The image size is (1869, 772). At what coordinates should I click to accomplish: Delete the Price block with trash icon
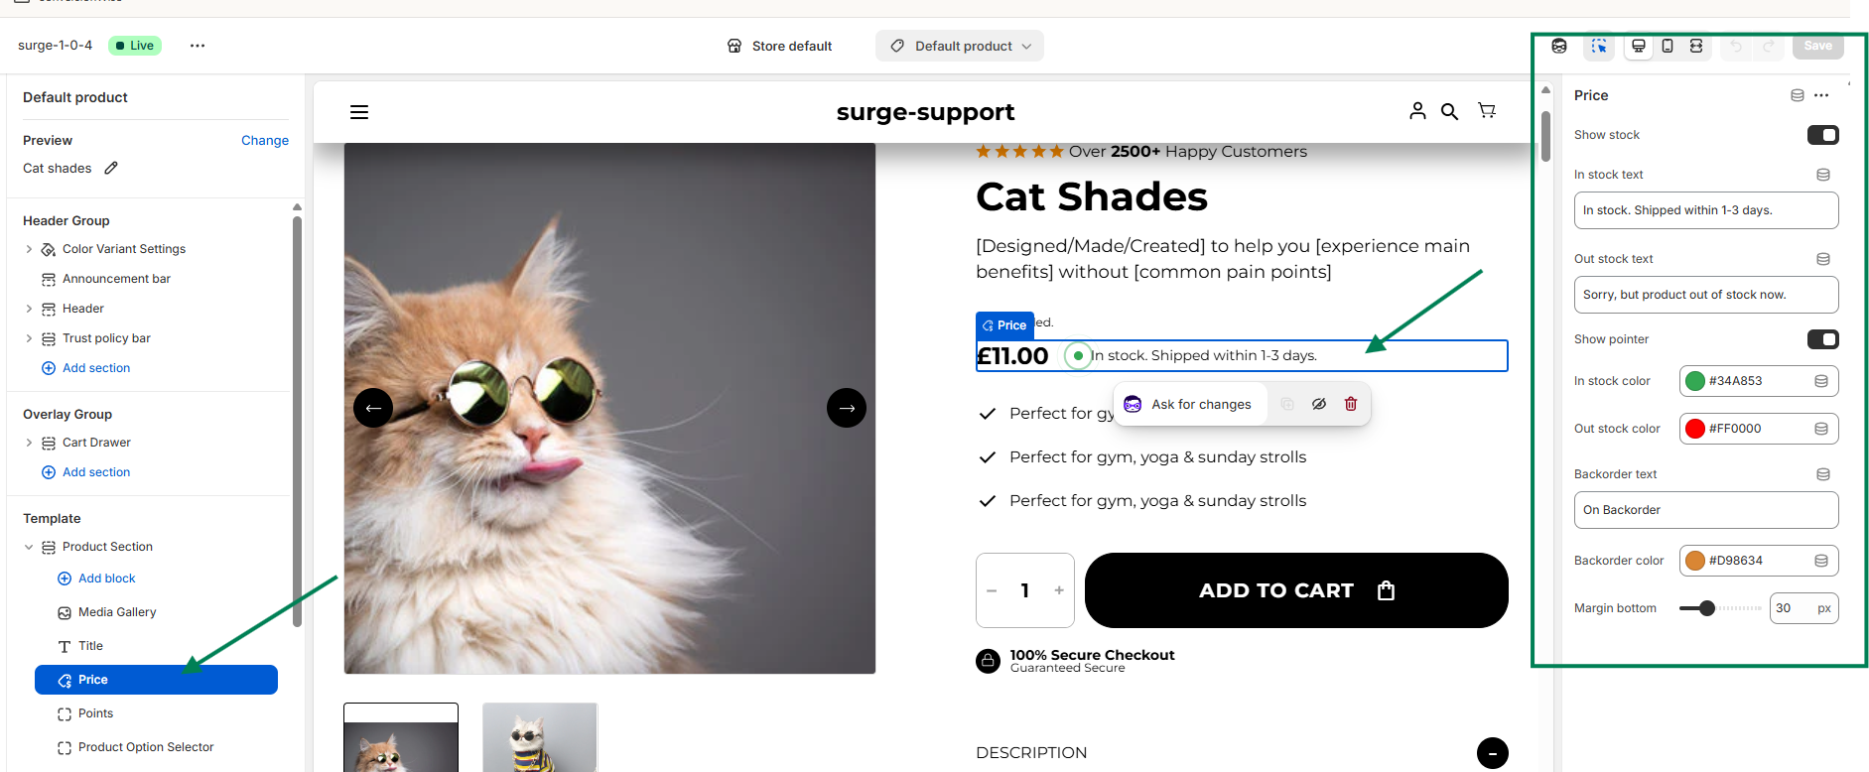tap(1351, 404)
